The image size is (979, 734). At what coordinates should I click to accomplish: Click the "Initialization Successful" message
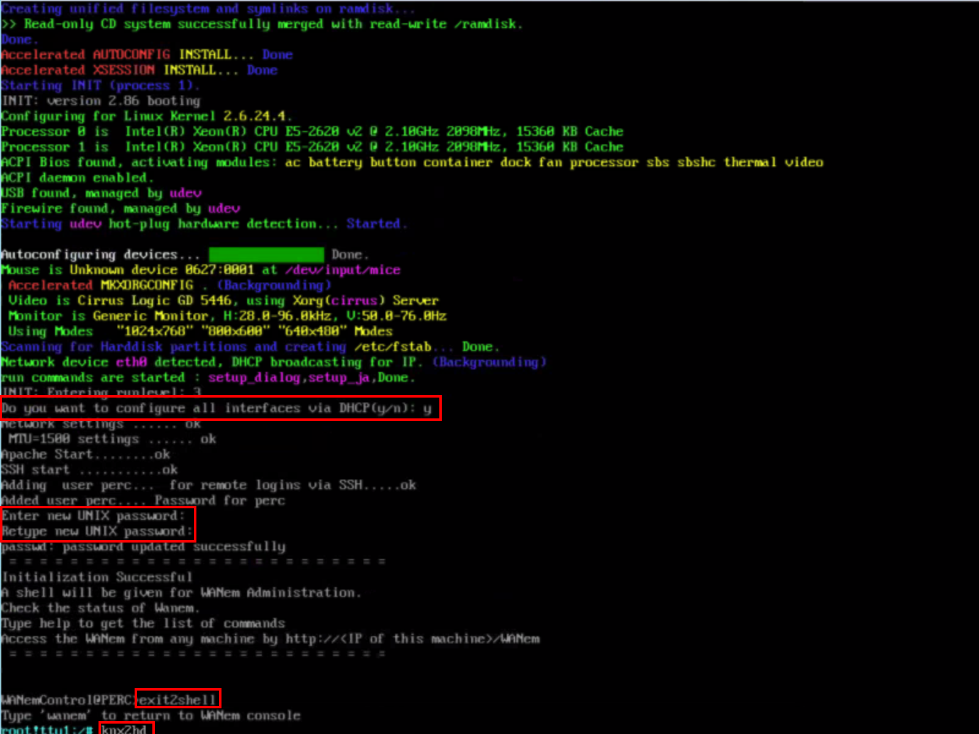(97, 577)
